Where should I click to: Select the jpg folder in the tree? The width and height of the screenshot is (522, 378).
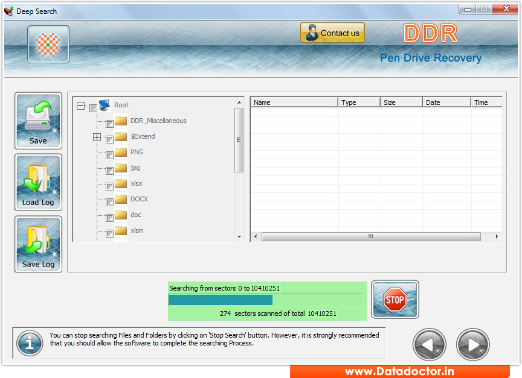134,168
